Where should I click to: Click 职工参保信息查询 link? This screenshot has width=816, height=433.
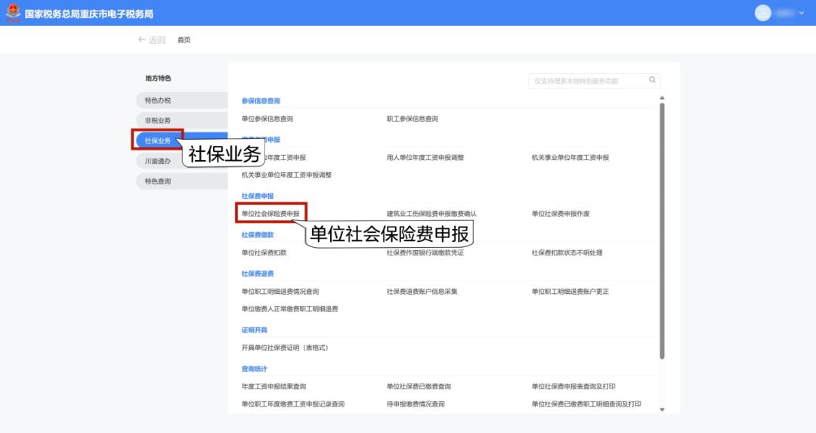(x=412, y=119)
